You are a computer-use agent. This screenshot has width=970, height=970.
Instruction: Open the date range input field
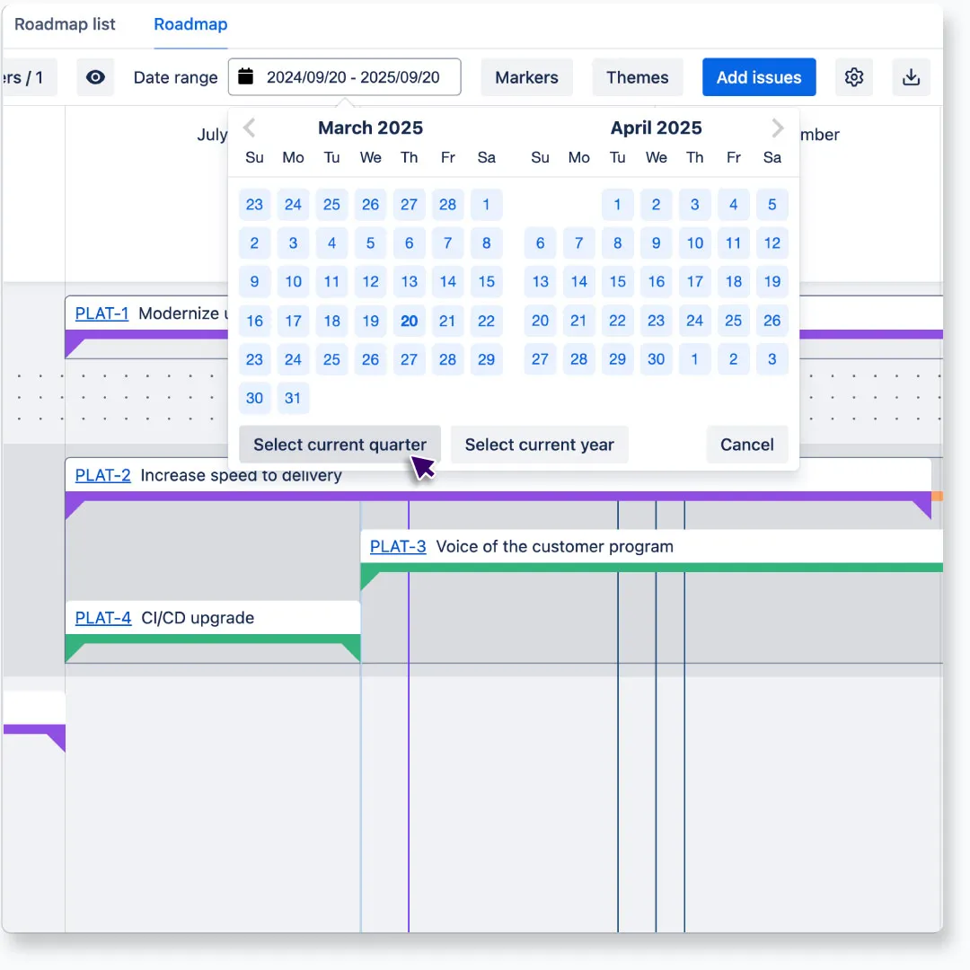point(353,77)
